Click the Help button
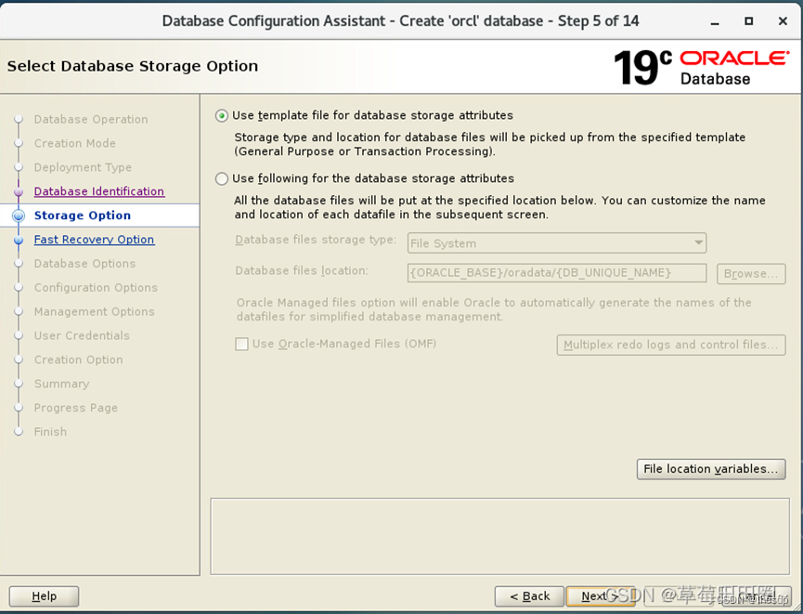Image resolution: width=803 pixels, height=614 pixels. pyautogui.click(x=44, y=596)
